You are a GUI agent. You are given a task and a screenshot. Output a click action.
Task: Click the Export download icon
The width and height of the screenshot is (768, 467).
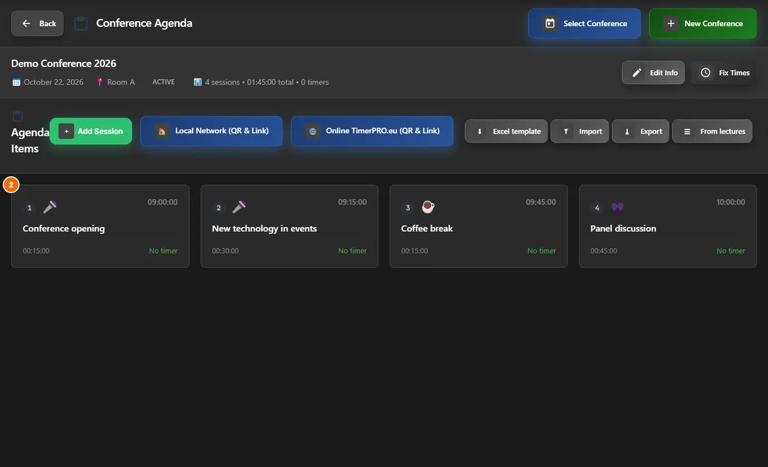click(x=627, y=132)
